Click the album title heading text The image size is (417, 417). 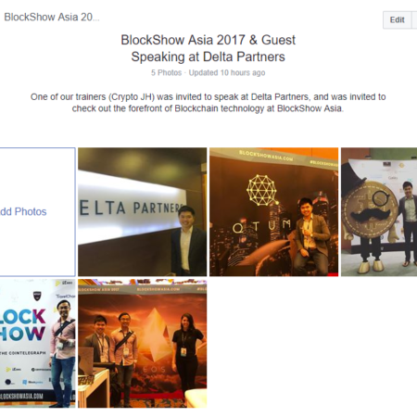click(x=208, y=48)
